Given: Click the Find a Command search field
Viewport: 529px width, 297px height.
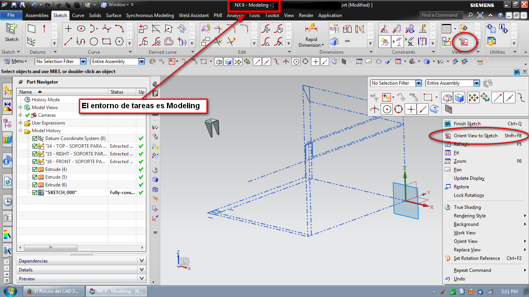Looking at the screenshot, I should [442, 15].
